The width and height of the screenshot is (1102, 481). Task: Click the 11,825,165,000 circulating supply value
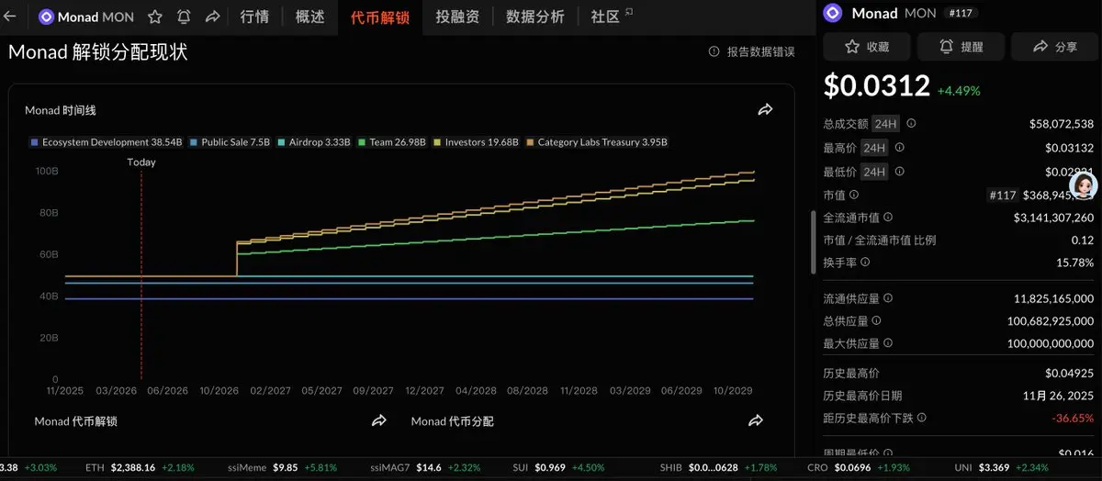pos(1054,298)
